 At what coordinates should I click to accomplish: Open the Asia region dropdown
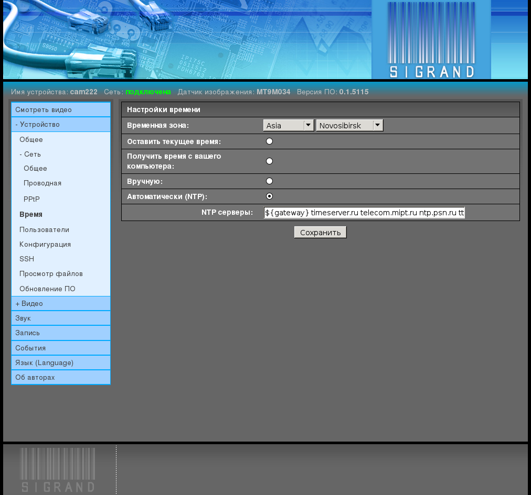288,126
